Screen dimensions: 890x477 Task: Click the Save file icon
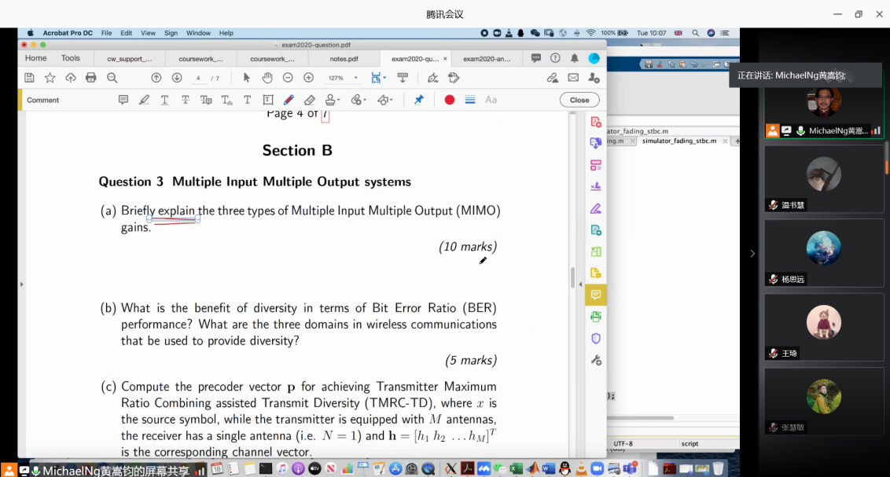[x=29, y=78]
